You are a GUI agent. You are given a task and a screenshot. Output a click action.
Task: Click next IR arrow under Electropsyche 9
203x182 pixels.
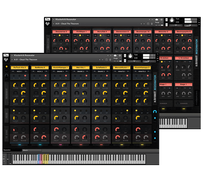click(x=190, y=35)
